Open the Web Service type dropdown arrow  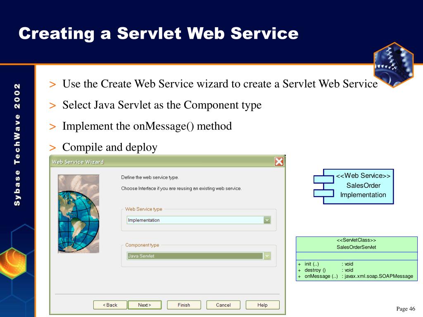[267, 220]
